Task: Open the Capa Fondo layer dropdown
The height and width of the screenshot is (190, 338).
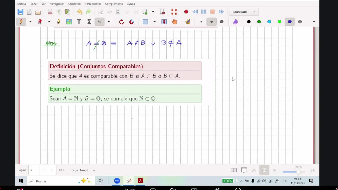Action: coord(87,170)
